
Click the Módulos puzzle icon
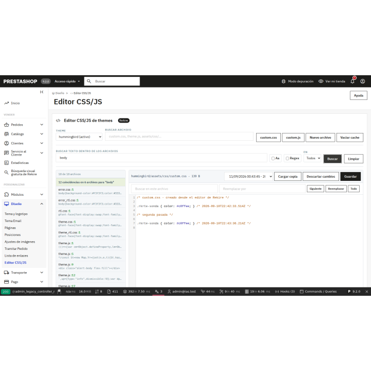pos(6,194)
